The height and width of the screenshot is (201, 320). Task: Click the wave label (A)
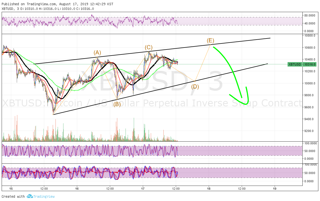point(97,53)
